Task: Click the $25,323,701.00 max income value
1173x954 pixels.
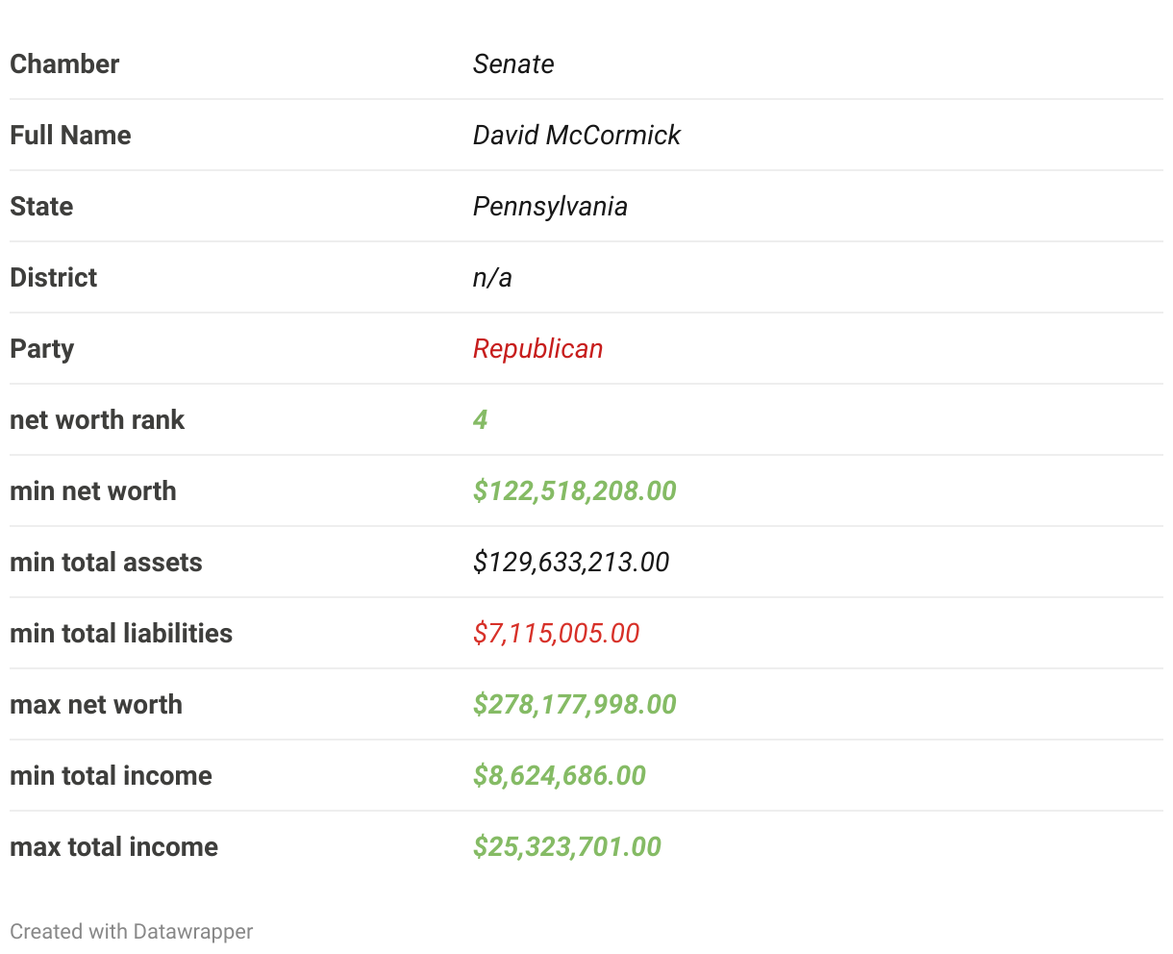Action: tap(567, 846)
